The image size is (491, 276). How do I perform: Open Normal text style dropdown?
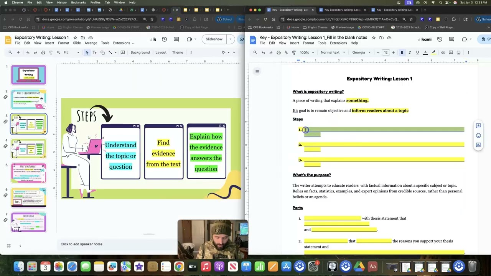pyautogui.click(x=333, y=53)
